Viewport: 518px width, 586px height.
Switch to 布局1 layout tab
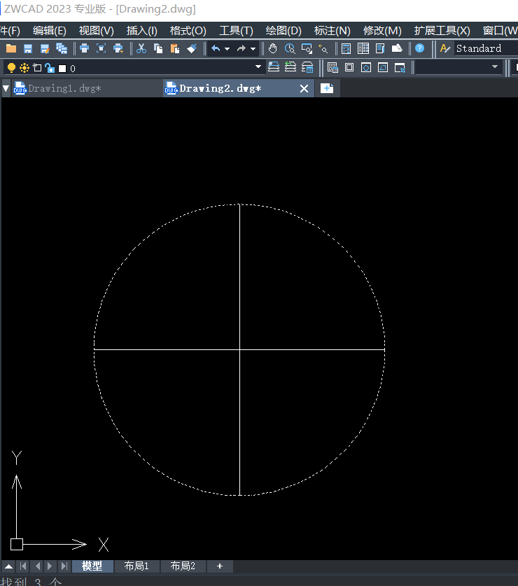point(136,566)
